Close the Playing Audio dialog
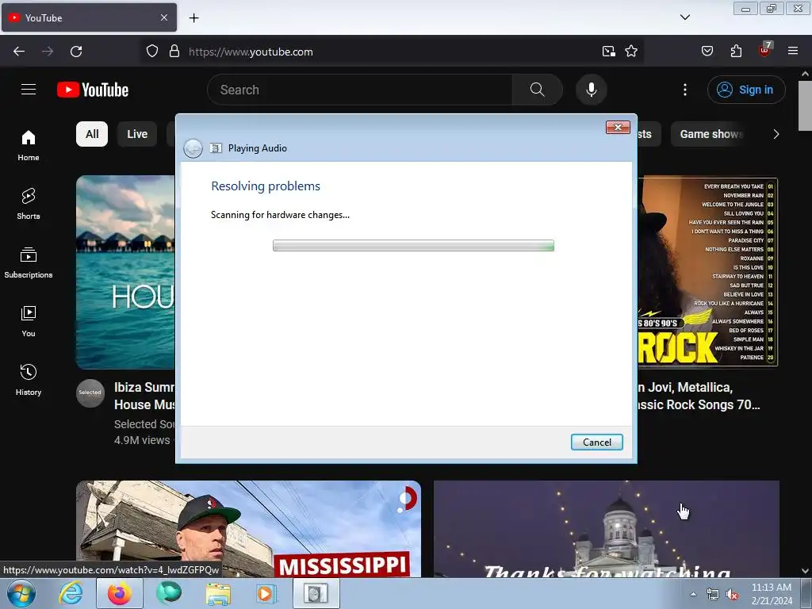 (618, 128)
